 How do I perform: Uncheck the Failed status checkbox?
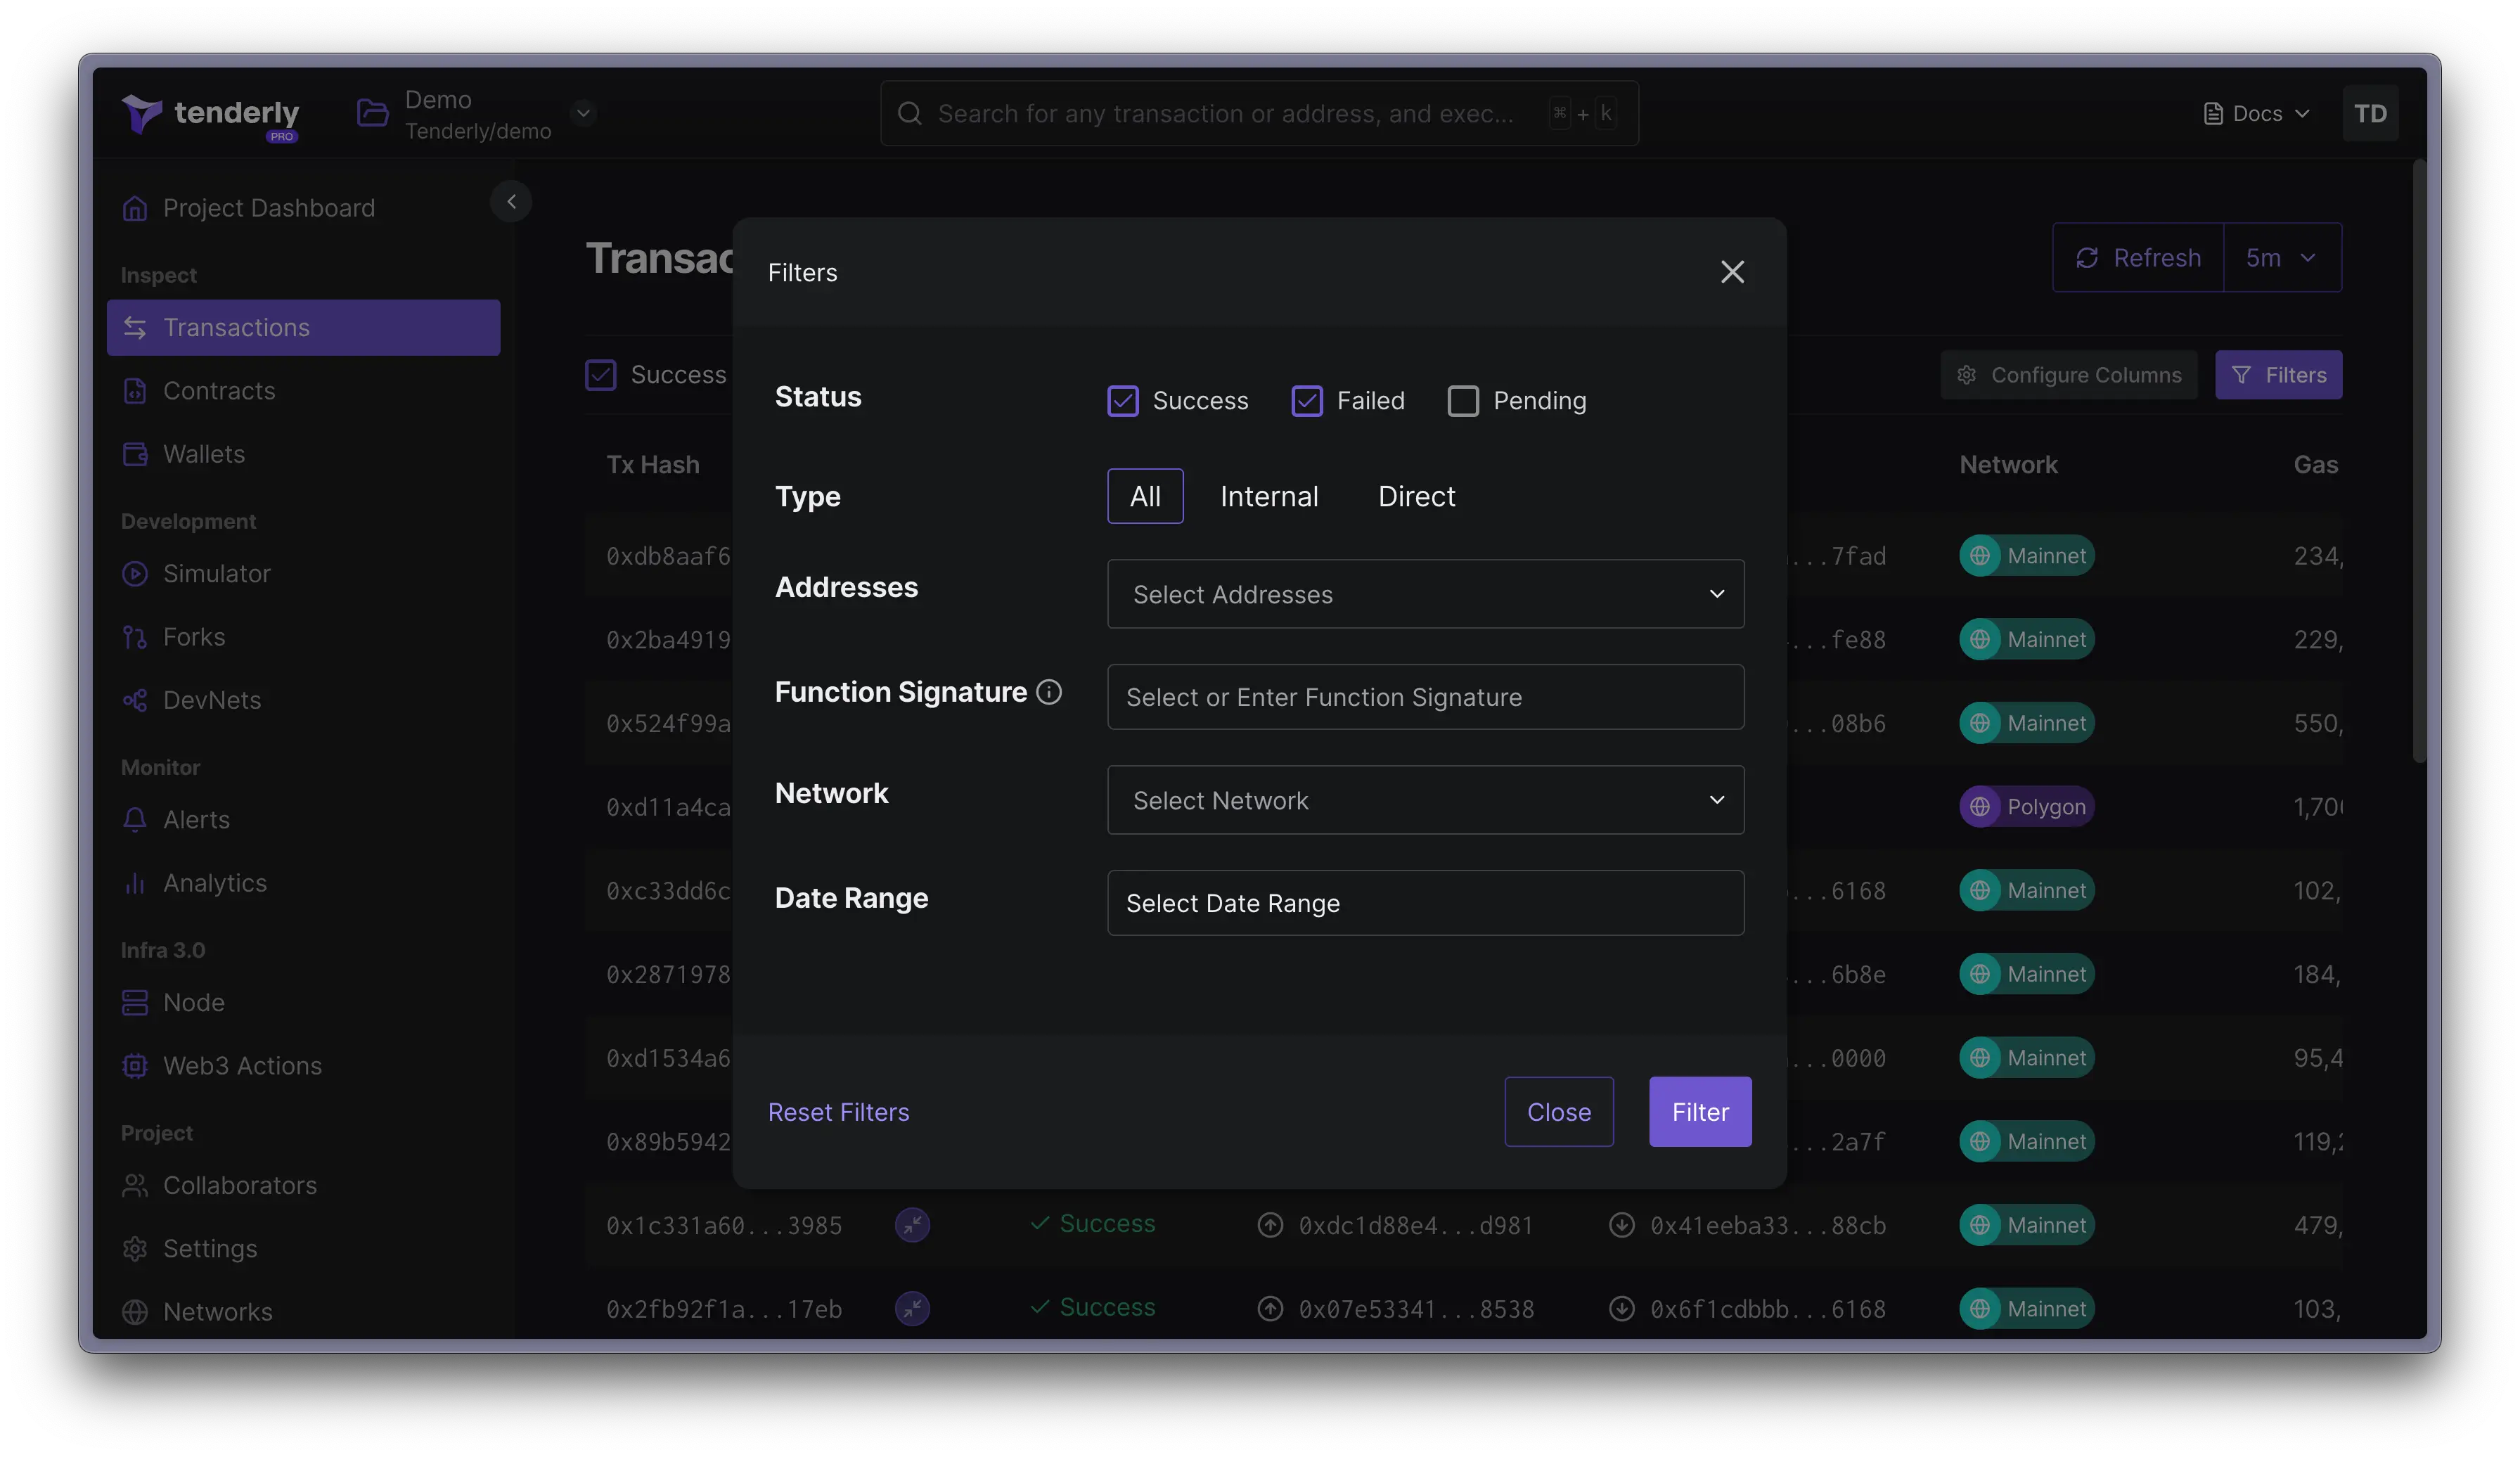coord(1307,401)
